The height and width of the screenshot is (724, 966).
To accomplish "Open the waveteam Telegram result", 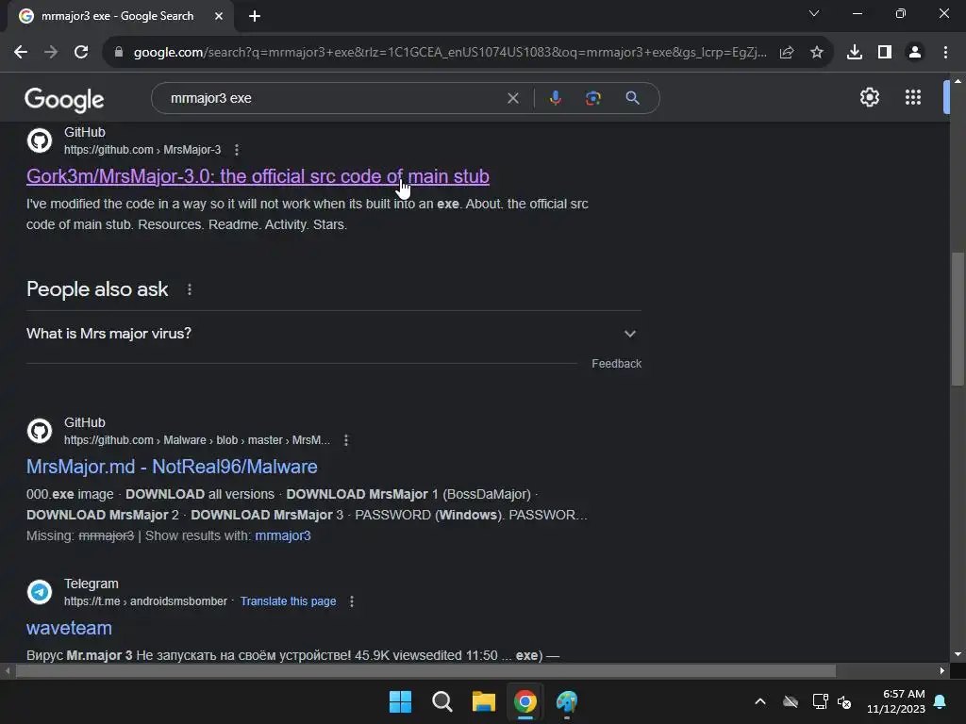I will [69, 628].
